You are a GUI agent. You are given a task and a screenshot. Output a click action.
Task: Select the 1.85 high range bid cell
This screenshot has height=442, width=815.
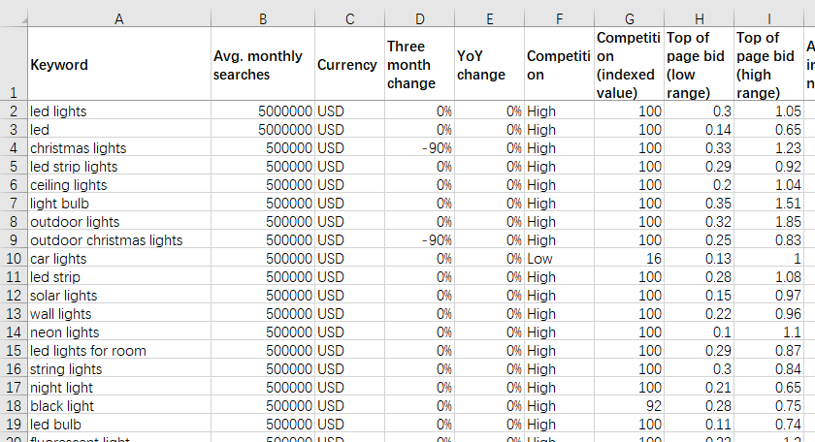point(768,222)
